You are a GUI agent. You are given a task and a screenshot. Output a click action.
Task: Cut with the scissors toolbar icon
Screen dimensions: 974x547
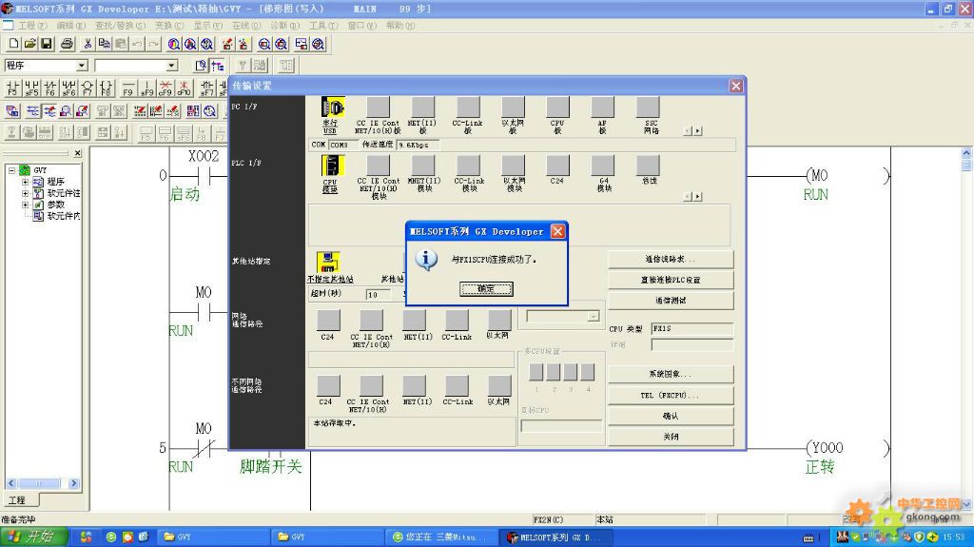pos(88,44)
